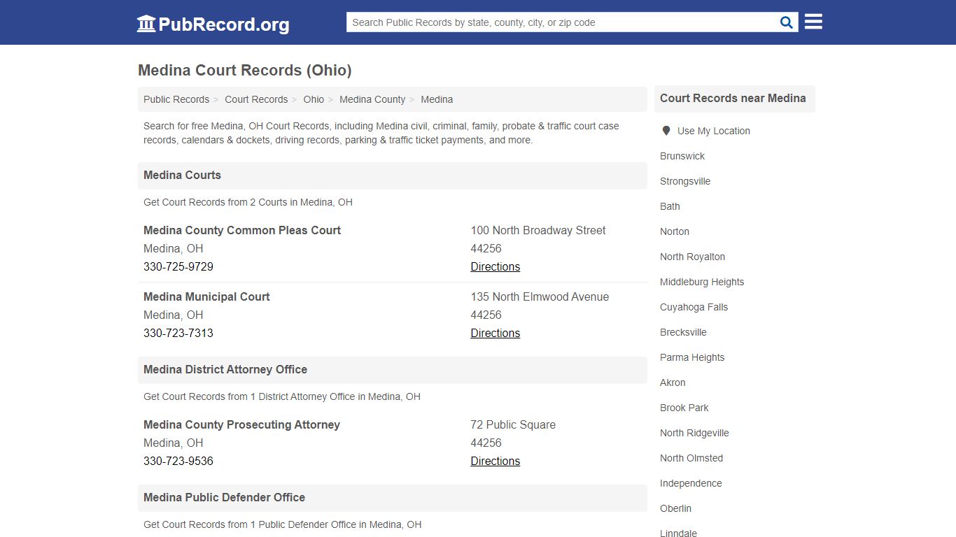Click Medina Court Records (Ohio) title
956x537 pixels.
(245, 70)
